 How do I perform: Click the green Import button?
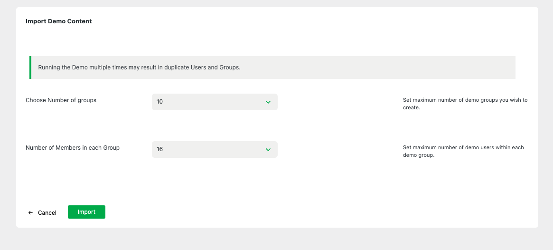click(x=86, y=212)
